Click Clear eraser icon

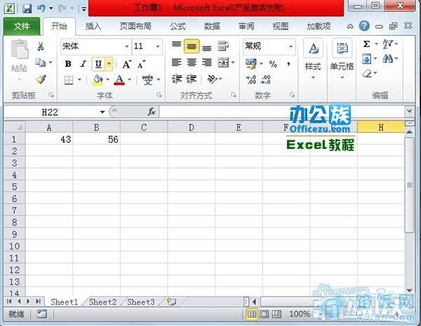click(367, 73)
